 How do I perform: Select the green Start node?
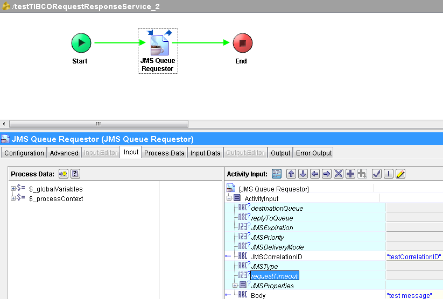coord(81,42)
